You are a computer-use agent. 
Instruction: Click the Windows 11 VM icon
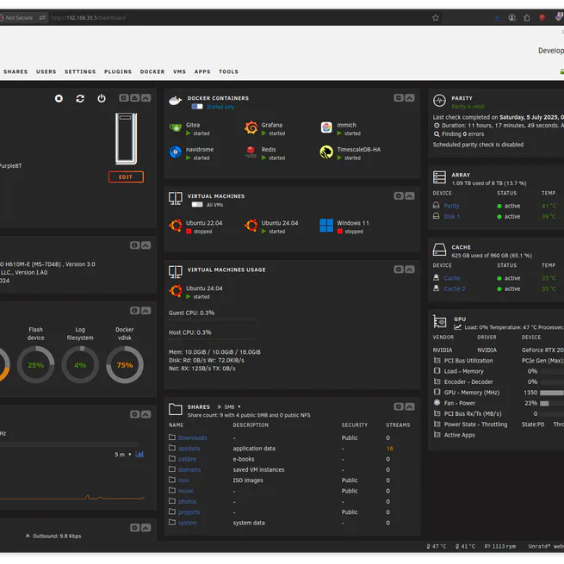tap(326, 226)
